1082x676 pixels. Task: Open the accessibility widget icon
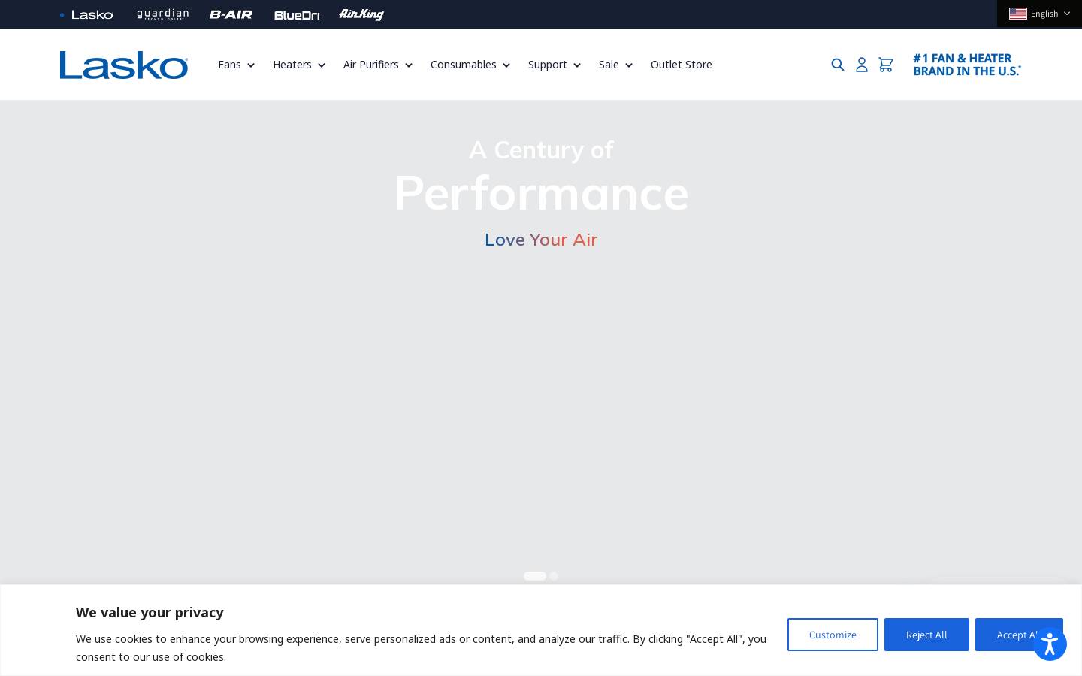click(1050, 644)
